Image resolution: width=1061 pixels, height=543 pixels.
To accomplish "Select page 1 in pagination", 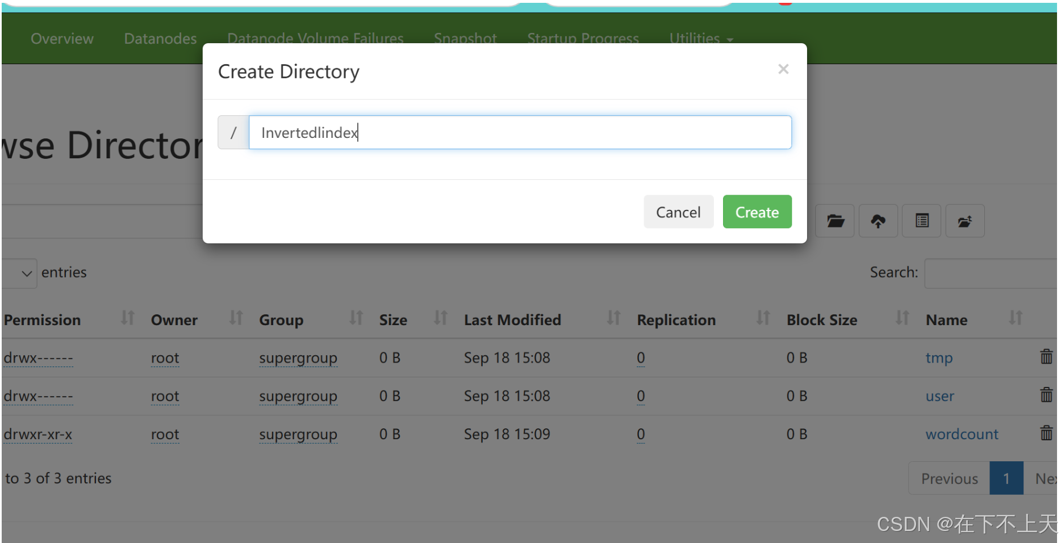I will (1006, 478).
